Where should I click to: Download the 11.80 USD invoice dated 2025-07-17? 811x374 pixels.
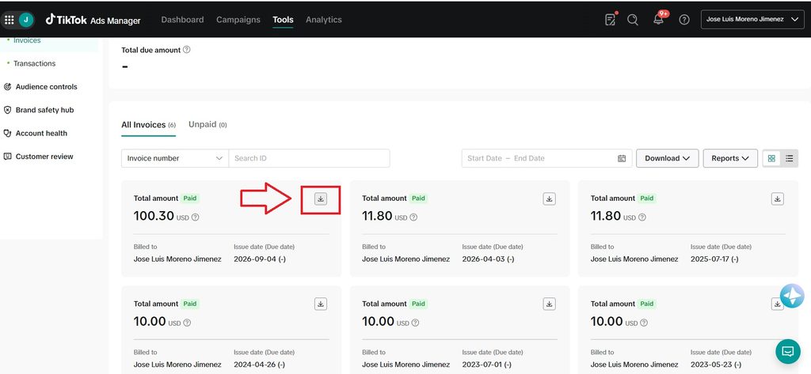click(778, 199)
